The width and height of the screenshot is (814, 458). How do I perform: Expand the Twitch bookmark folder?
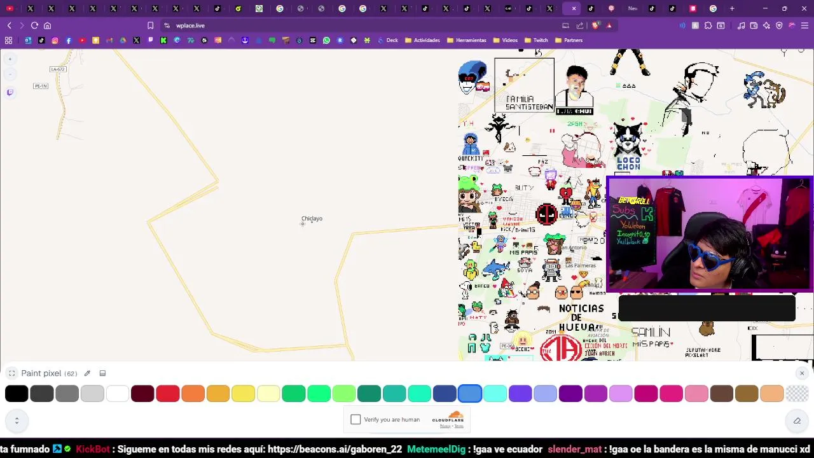point(536,40)
